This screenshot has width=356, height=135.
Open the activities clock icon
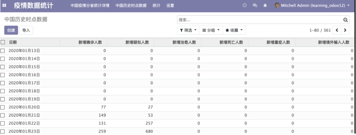(x=244, y=5)
